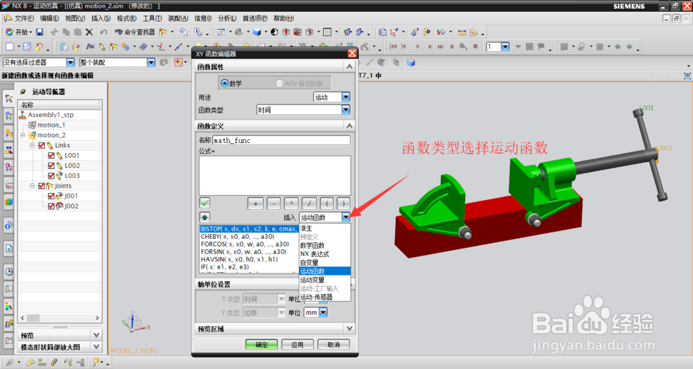Screen dimensions: 693x369
Task: Toggle the L002 link checkbox
Action: (51, 165)
